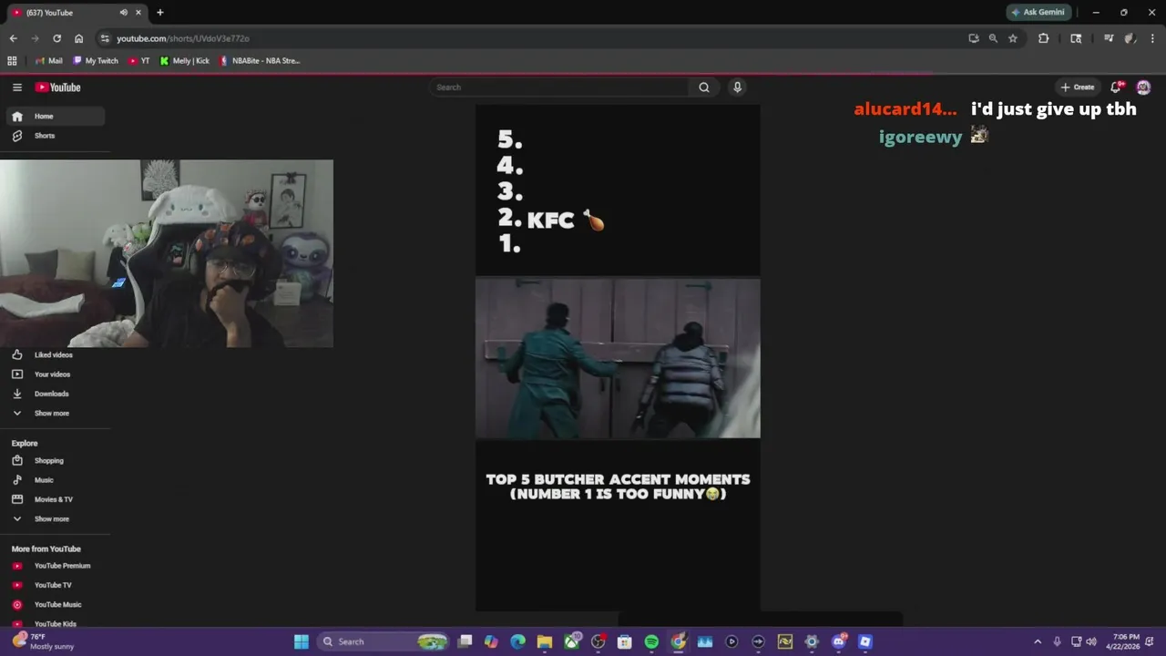The image size is (1166, 656).
Task: Open Music in Explore section
Action: pos(55,480)
